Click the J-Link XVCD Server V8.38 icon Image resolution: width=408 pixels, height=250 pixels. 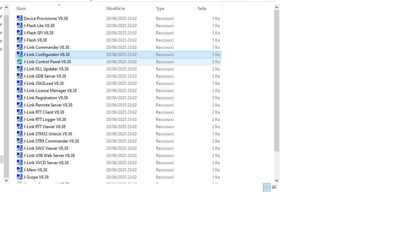(20, 163)
